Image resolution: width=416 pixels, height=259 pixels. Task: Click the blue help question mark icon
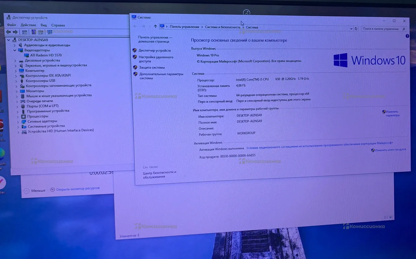[407, 36]
